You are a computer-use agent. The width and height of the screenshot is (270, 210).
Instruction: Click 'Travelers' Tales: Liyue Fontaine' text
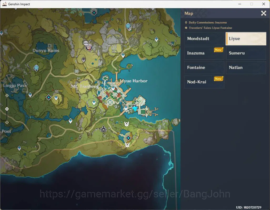[x=211, y=28]
